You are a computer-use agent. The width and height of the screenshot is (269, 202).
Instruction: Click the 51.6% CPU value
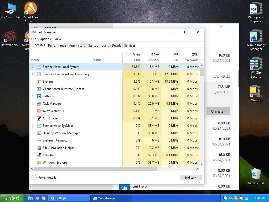[x=136, y=67]
